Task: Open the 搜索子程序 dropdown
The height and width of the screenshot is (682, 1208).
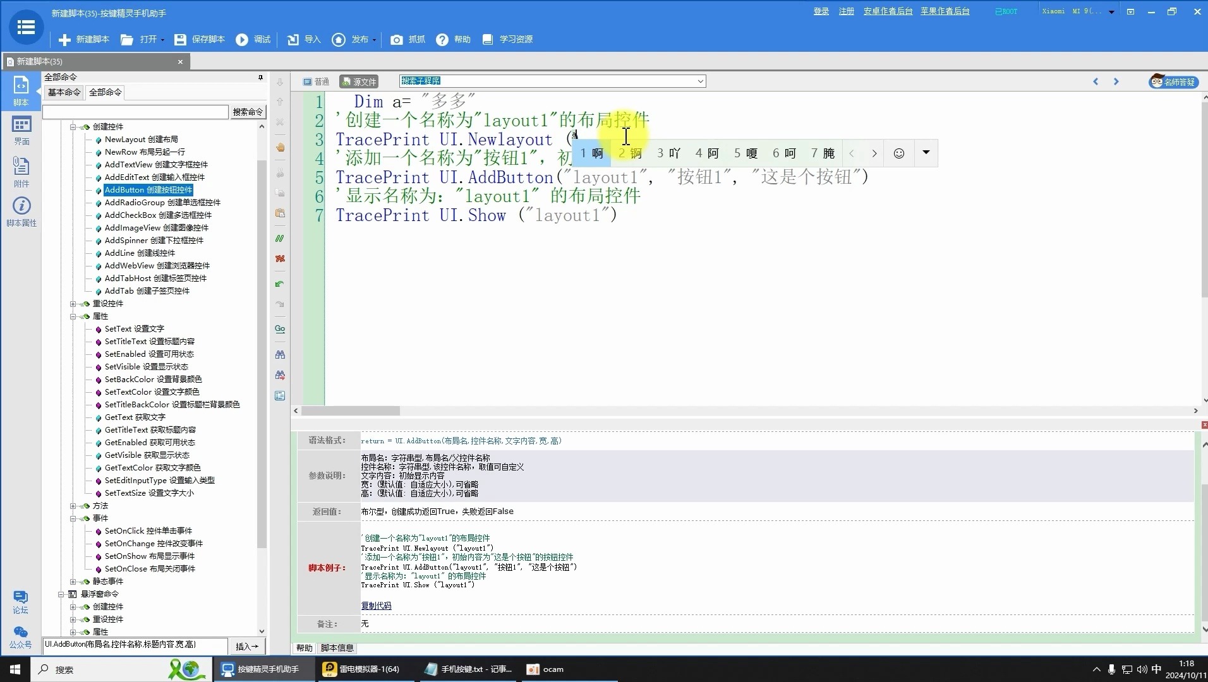Action: (x=700, y=81)
